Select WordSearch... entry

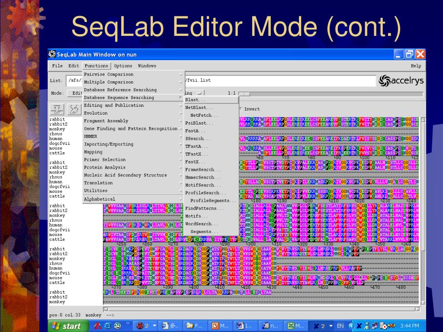[x=211, y=224]
